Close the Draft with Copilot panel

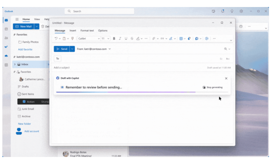pyautogui.click(x=226, y=78)
